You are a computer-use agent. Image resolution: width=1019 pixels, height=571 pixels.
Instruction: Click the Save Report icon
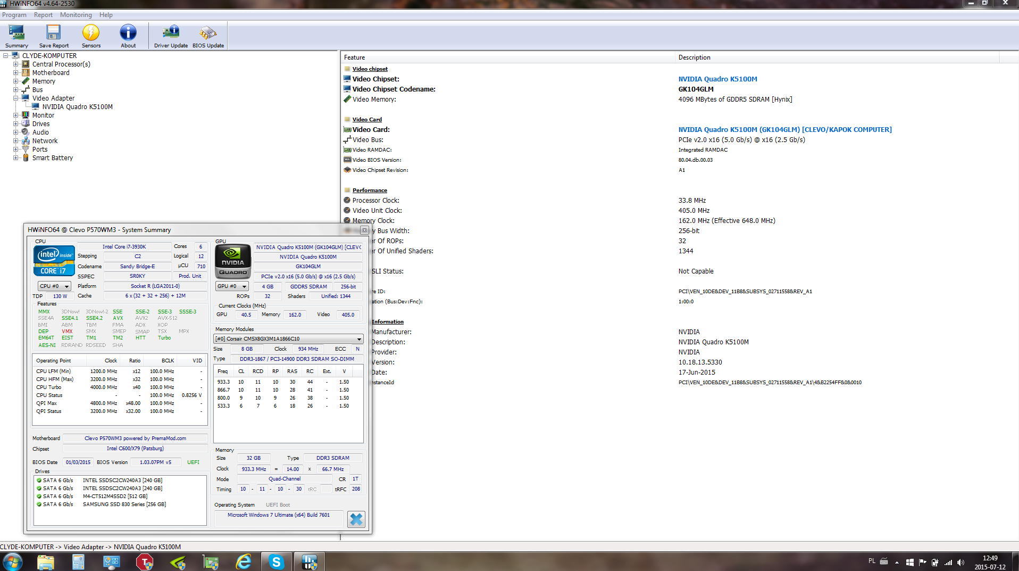point(54,36)
